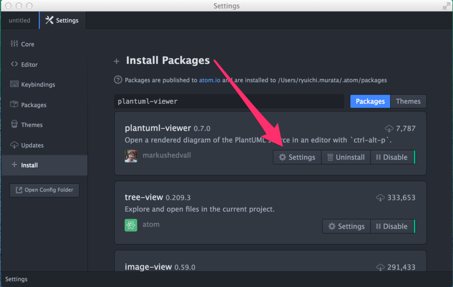Viewport: 453px width, 287px height.
Task: Click markushedvall's avatar image
Action: coord(131,156)
